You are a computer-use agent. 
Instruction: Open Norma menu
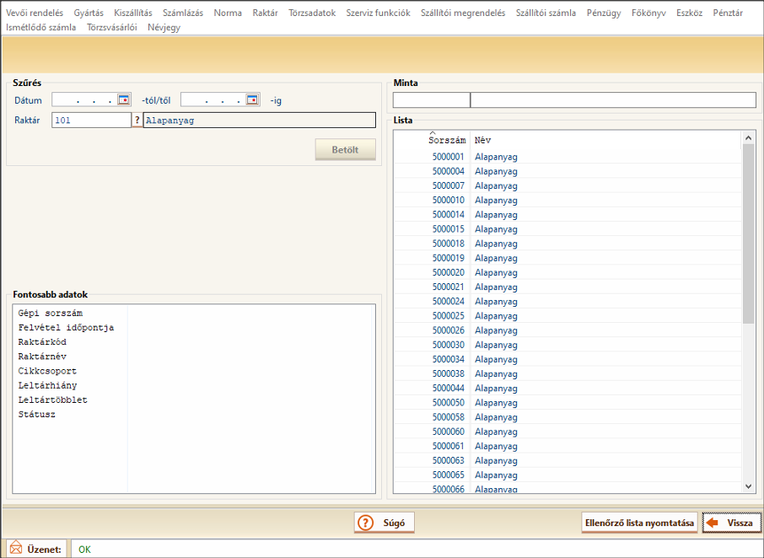click(228, 13)
